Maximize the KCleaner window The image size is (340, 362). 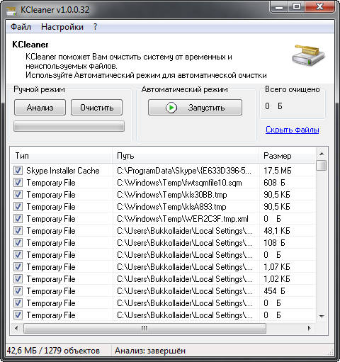pyautogui.click(x=297, y=7)
